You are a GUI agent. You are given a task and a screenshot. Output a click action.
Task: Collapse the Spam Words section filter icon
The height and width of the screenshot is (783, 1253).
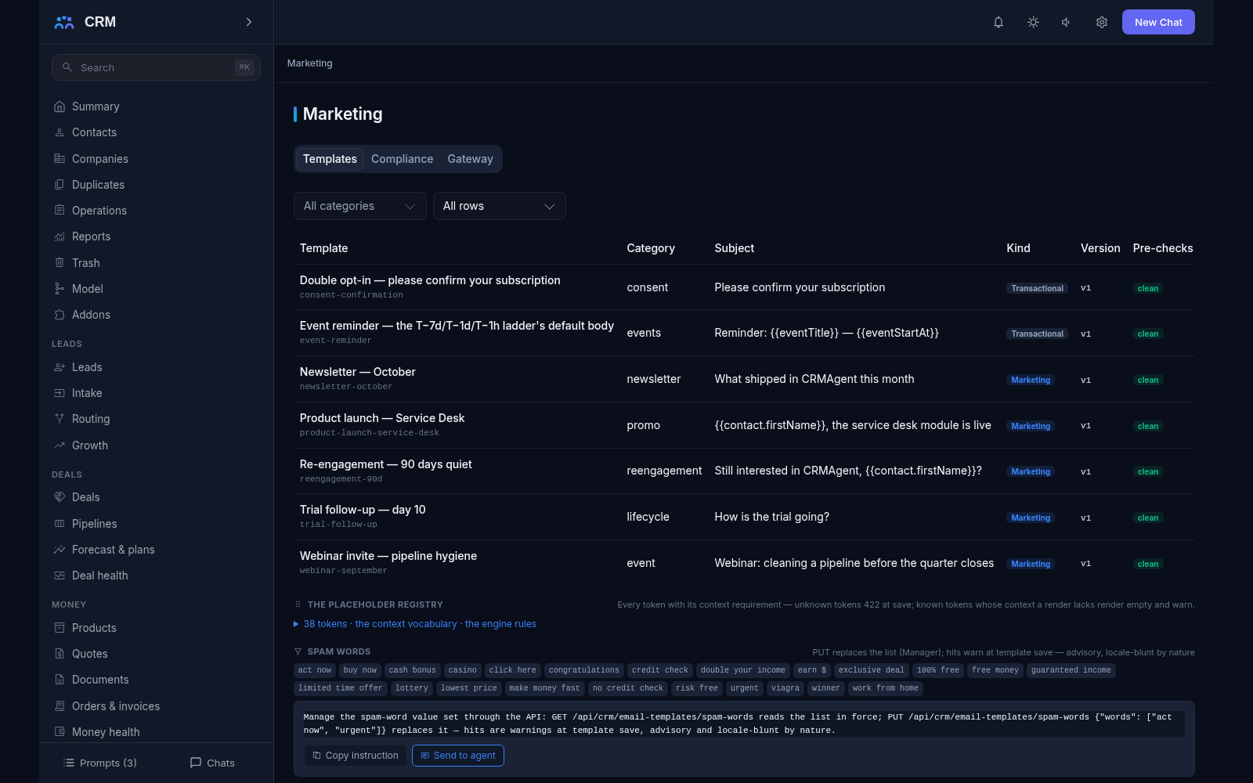click(x=298, y=651)
